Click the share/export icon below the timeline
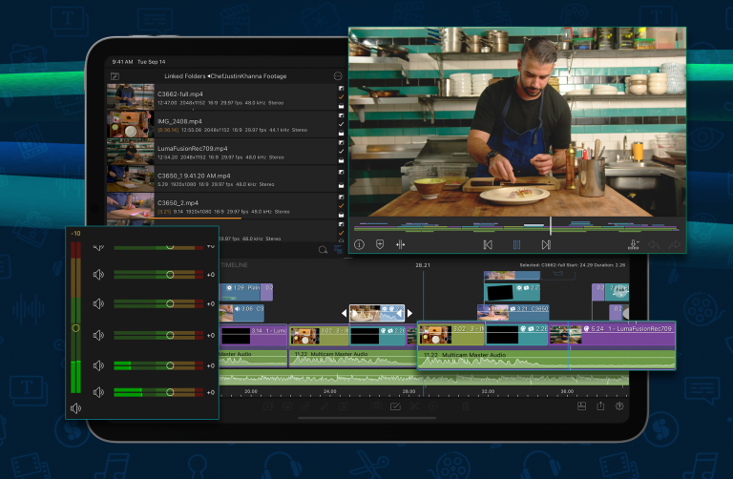The height and width of the screenshot is (479, 733). click(600, 406)
